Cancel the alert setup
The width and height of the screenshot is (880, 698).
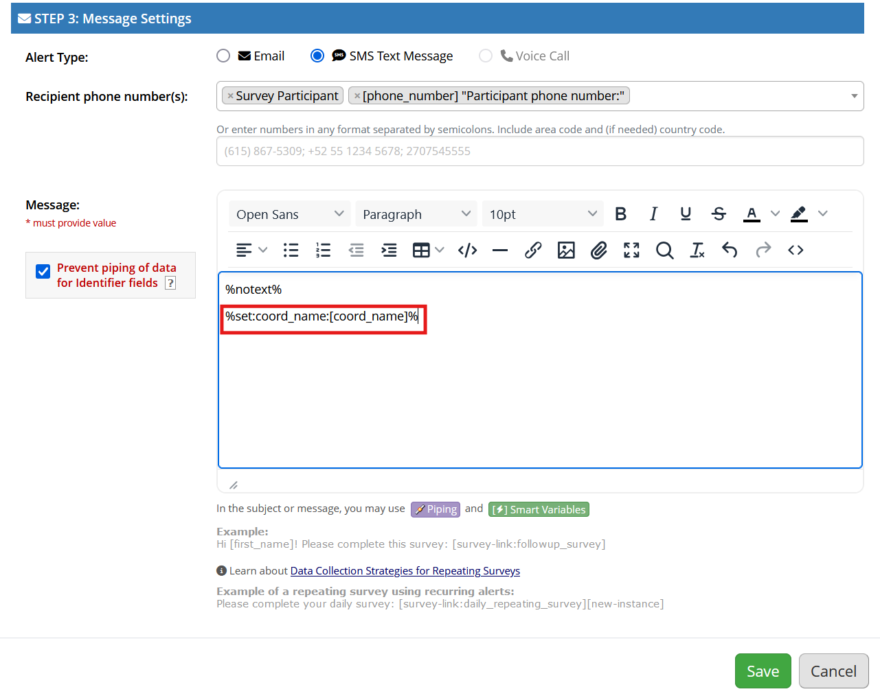click(x=833, y=671)
